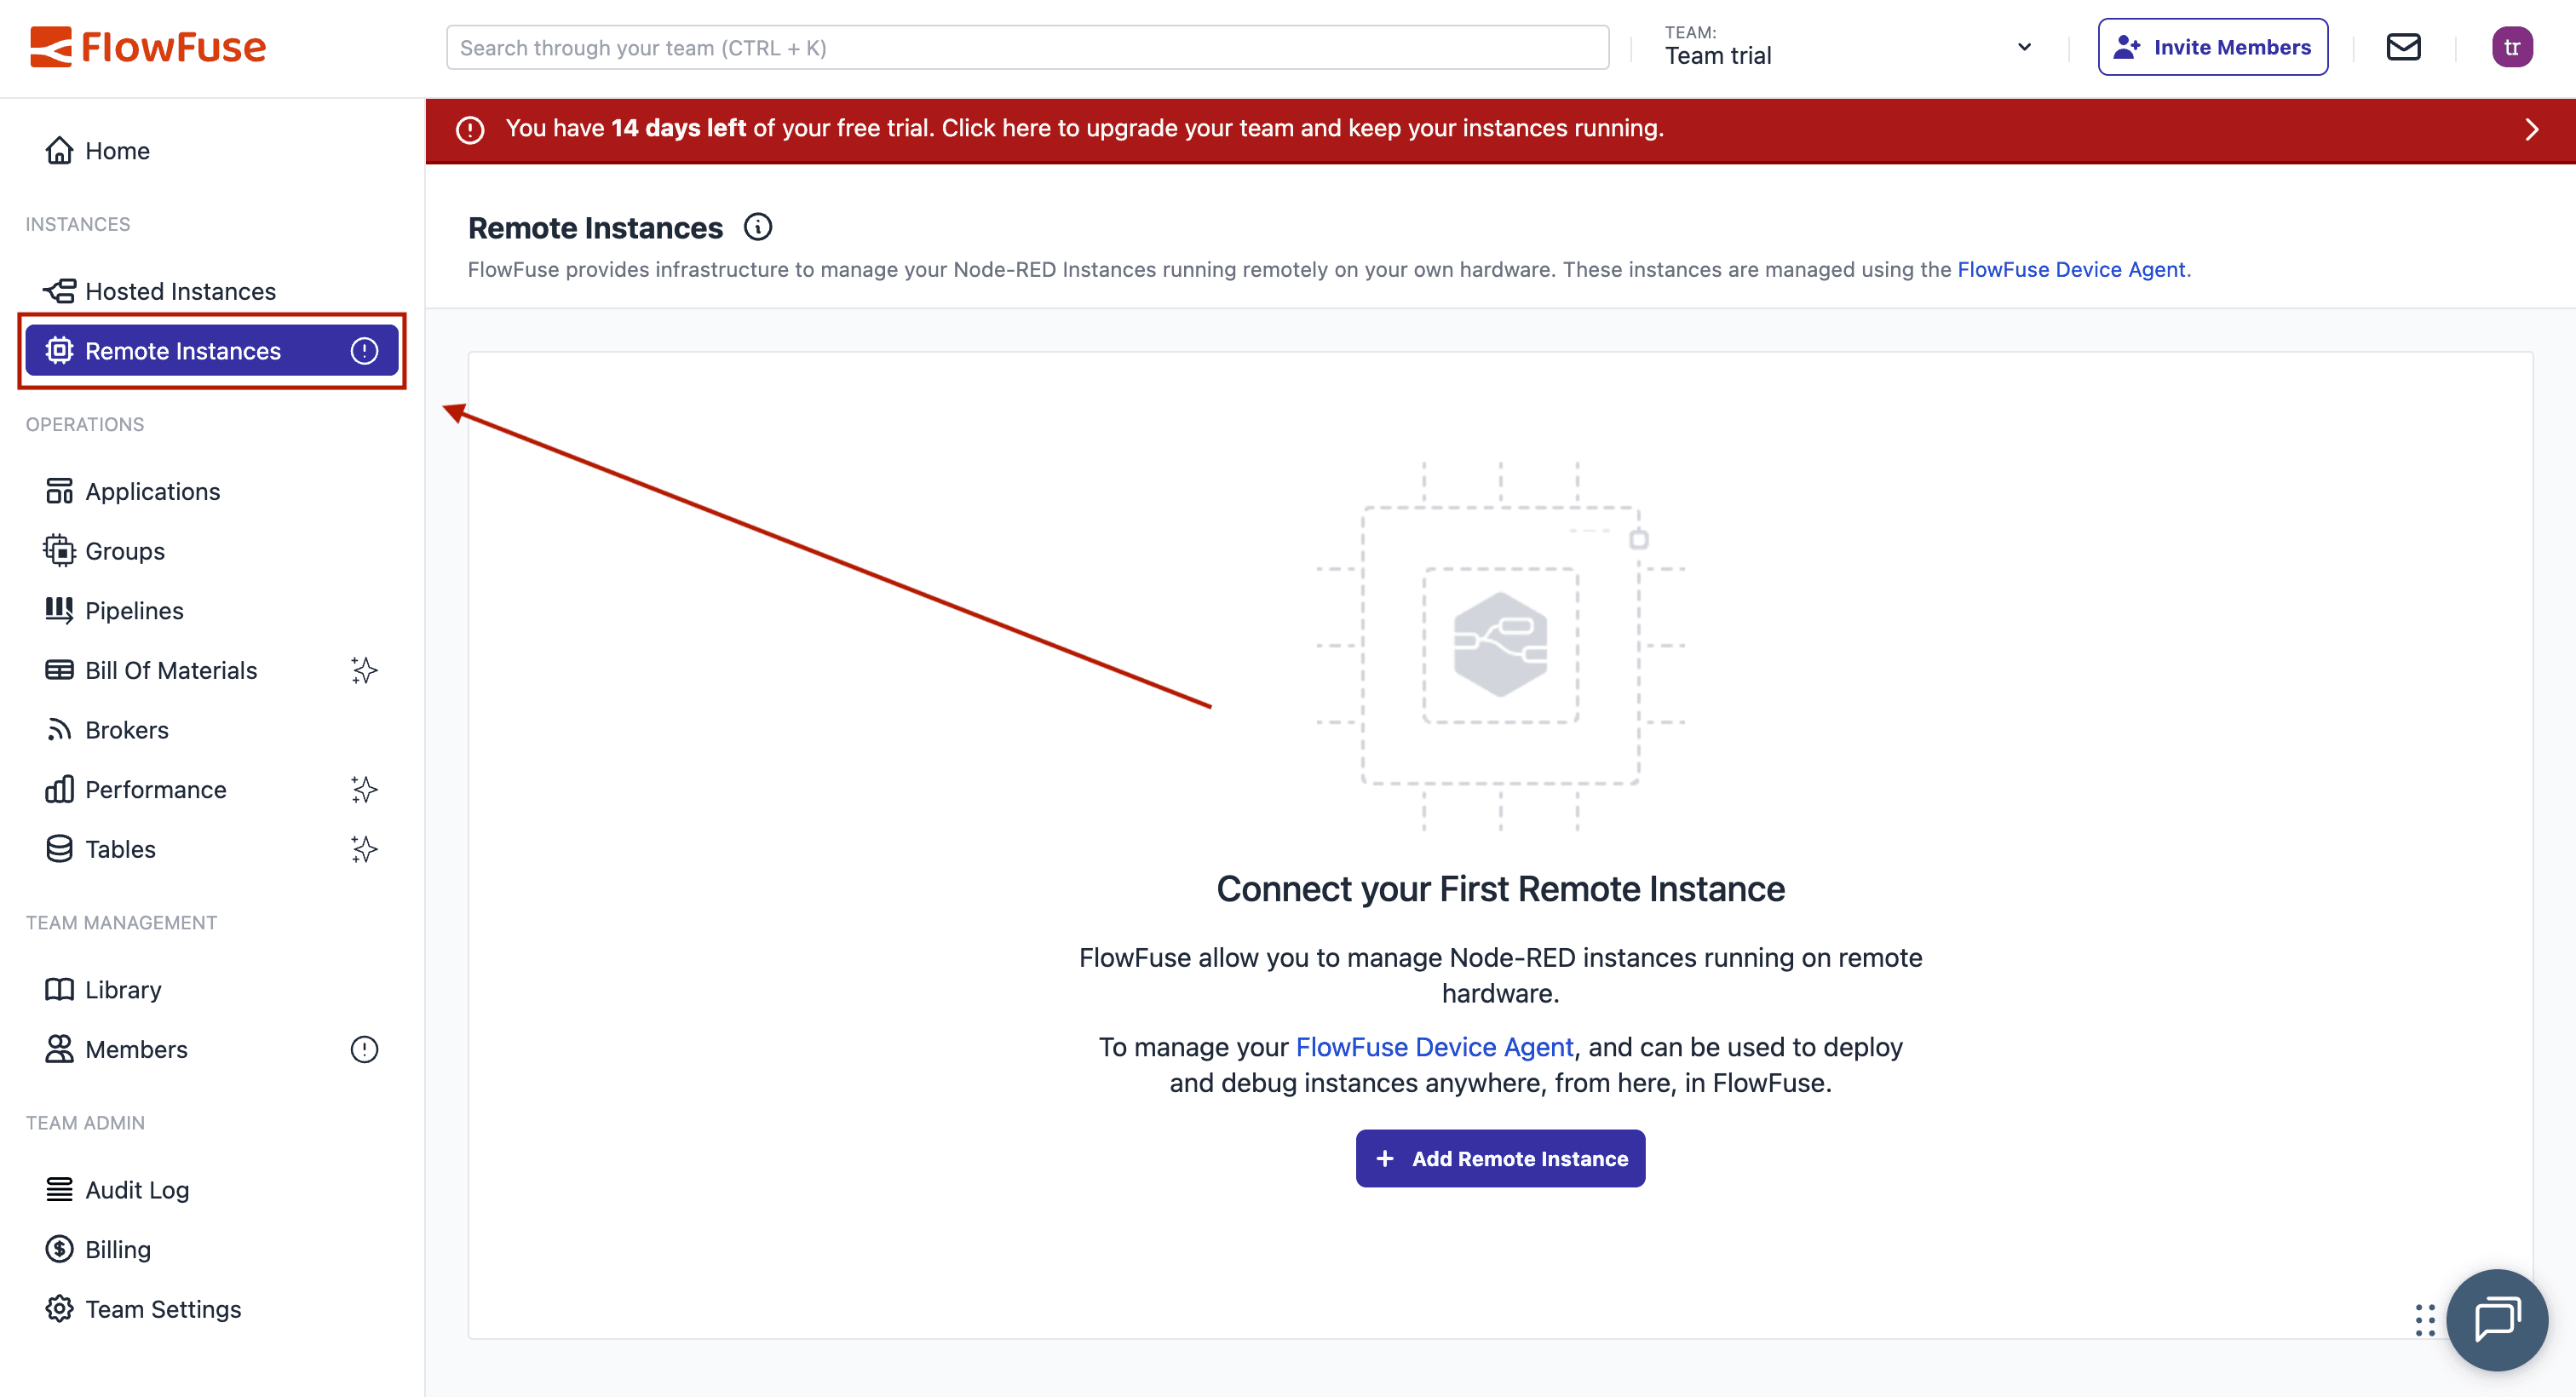2576x1397 pixels.
Task: Click the Add Remote Instance button
Action: coord(1500,1158)
